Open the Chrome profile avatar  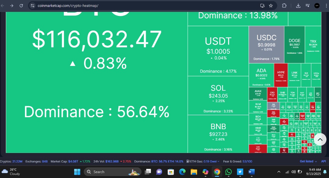(317, 6)
